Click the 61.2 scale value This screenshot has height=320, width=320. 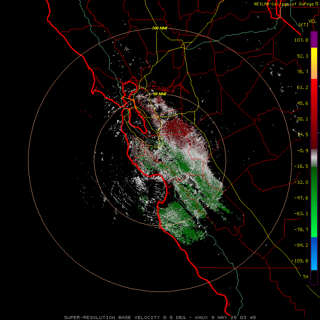coord(303,87)
